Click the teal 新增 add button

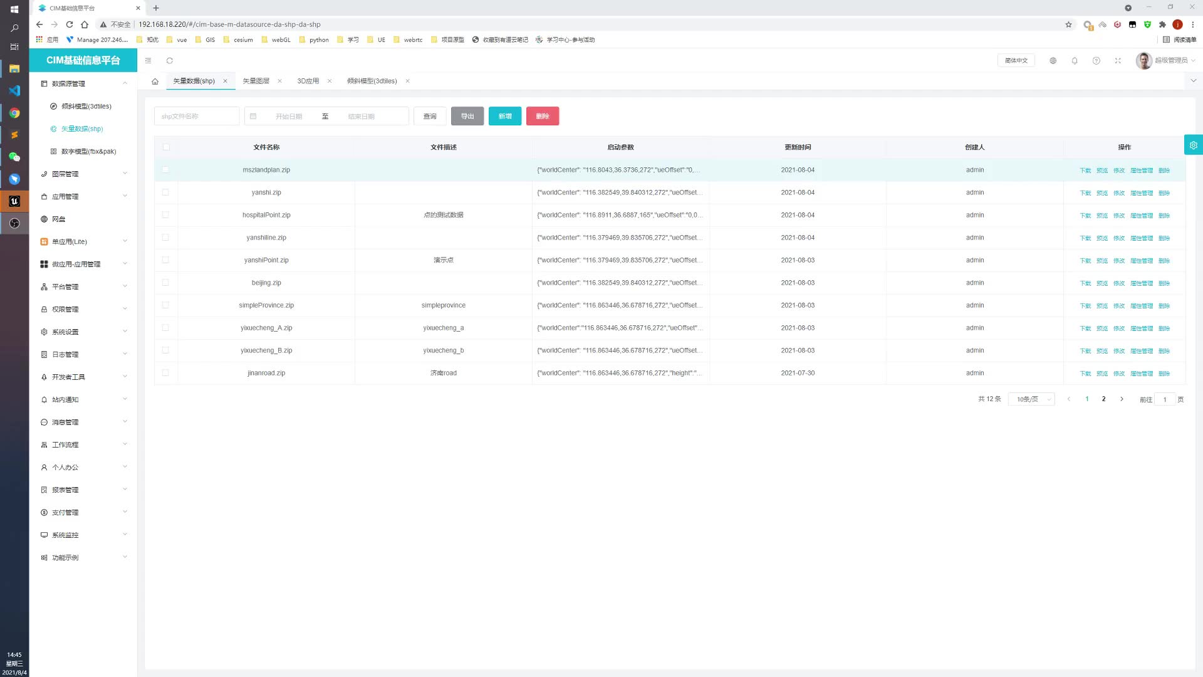click(x=505, y=116)
